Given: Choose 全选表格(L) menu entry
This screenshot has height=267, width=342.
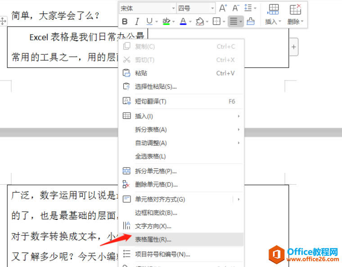Looking at the screenshot, I should tap(181, 156).
